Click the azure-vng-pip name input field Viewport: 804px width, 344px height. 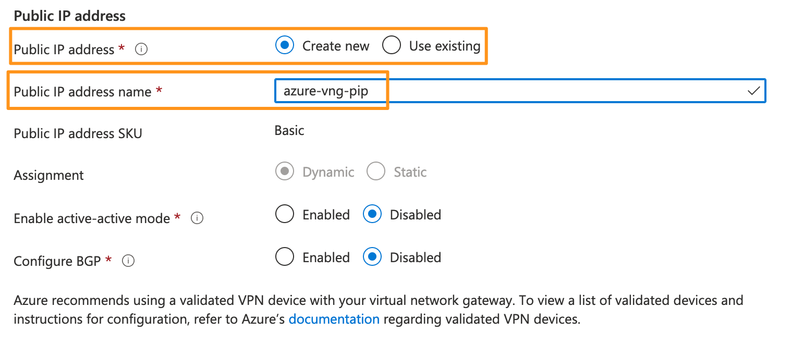(x=520, y=91)
